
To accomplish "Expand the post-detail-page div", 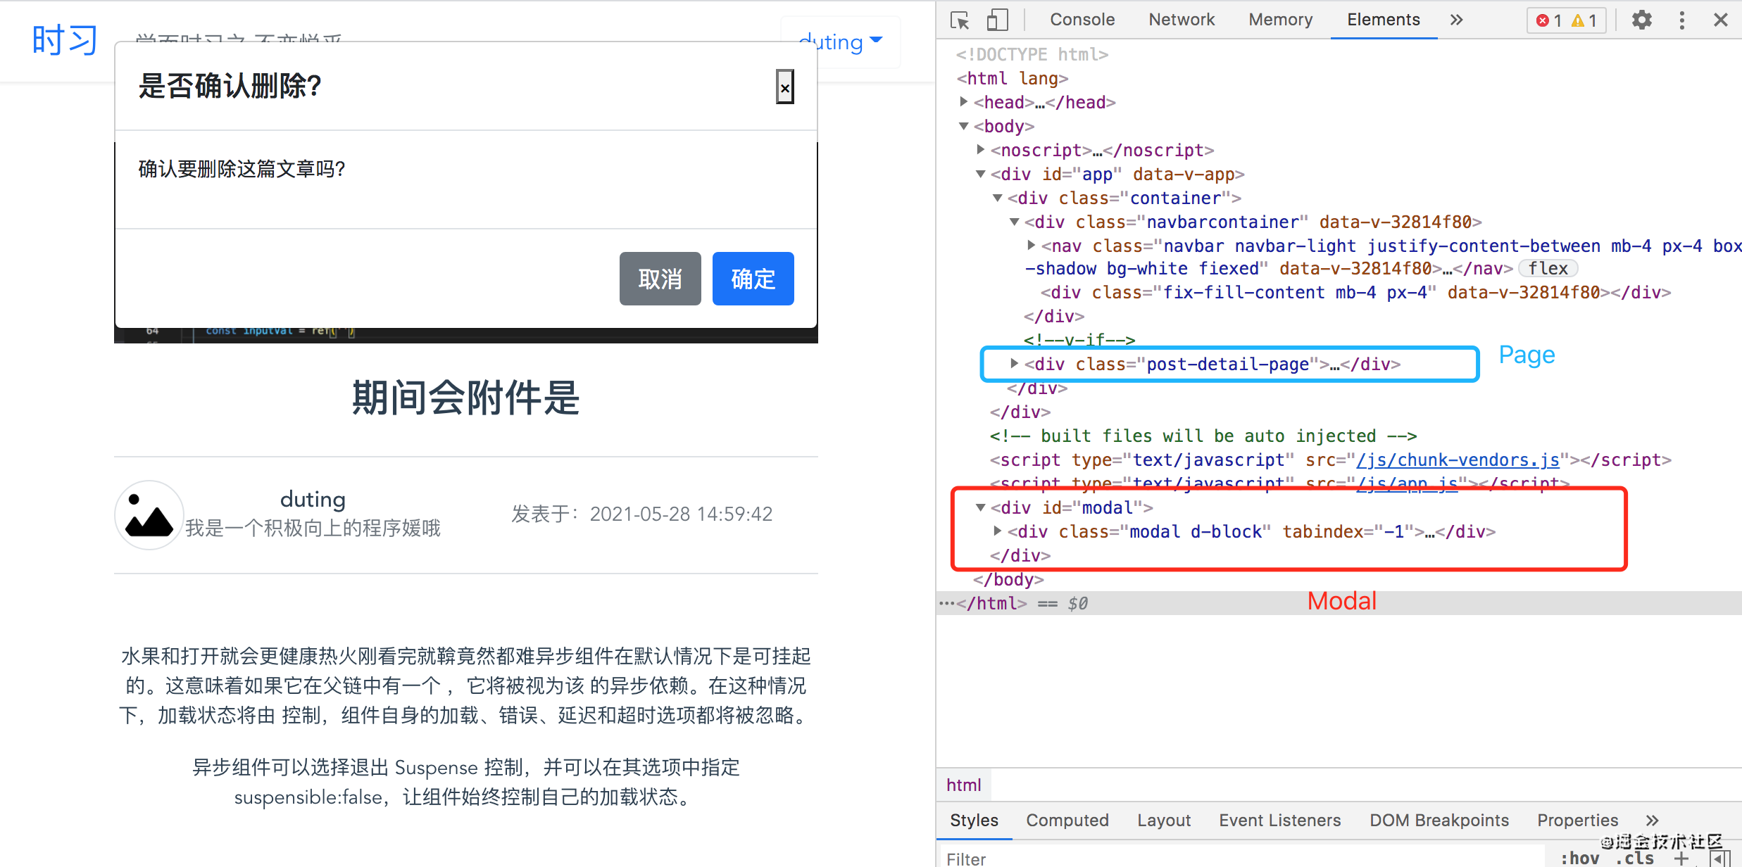I will (x=1015, y=364).
